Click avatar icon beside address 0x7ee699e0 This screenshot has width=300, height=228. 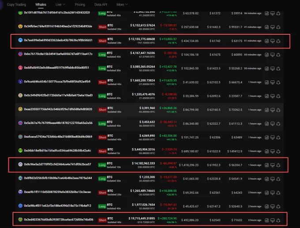click(20, 40)
